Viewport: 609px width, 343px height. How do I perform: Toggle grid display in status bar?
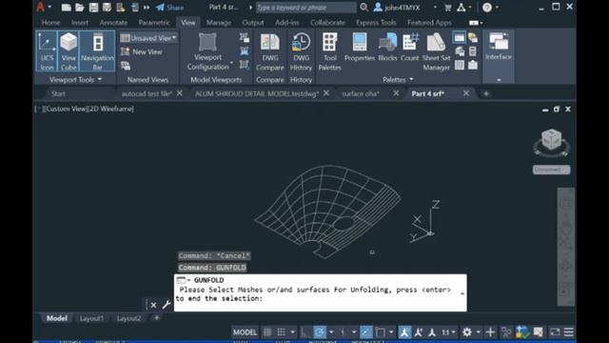(267, 333)
